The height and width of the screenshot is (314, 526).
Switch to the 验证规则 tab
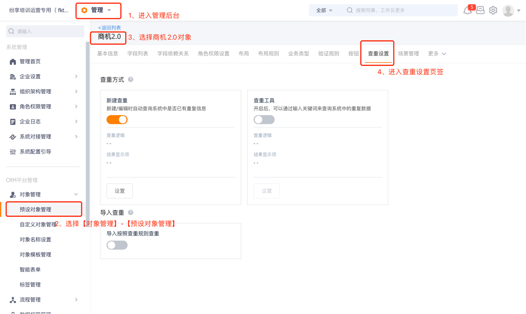pyautogui.click(x=329, y=54)
